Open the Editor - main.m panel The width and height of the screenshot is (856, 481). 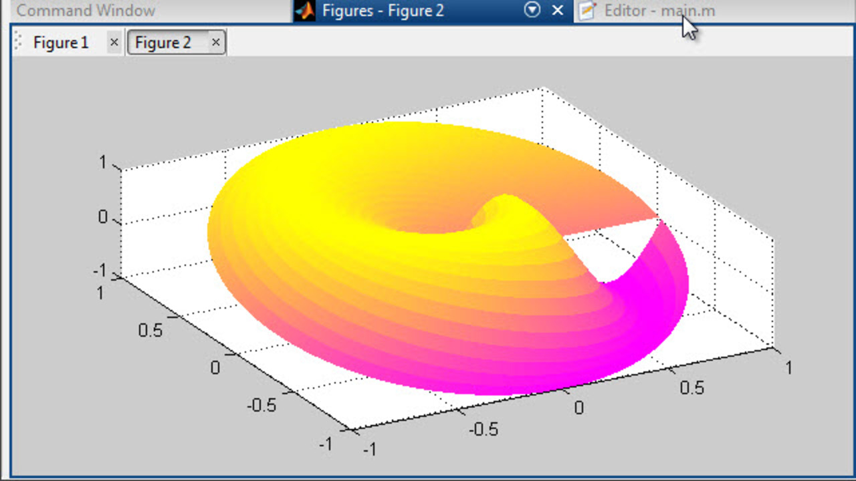click(659, 11)
